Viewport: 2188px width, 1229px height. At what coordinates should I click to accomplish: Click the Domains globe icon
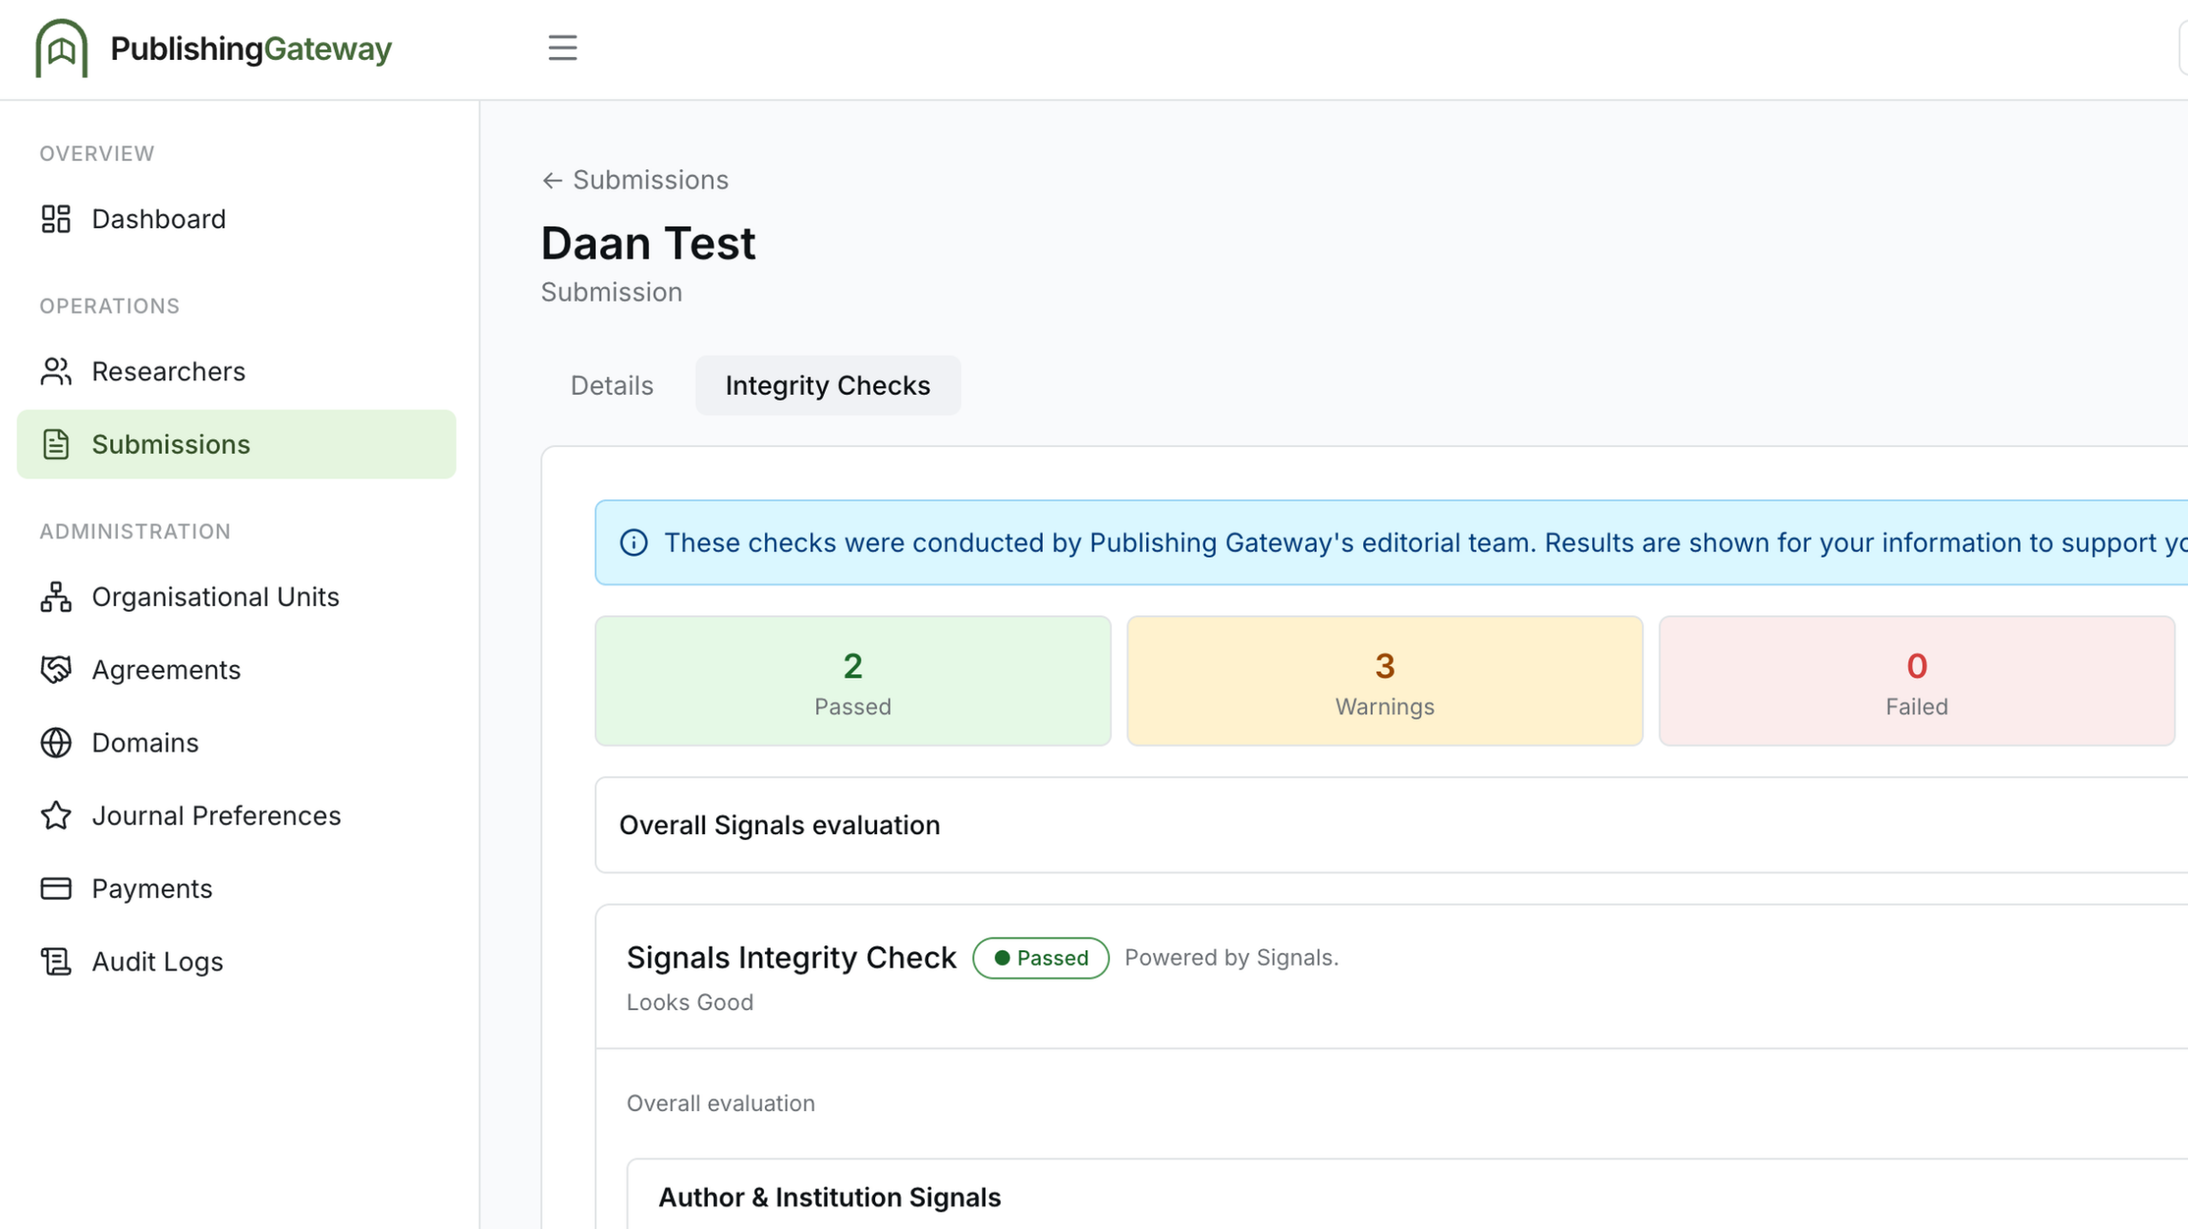point(56,743)
